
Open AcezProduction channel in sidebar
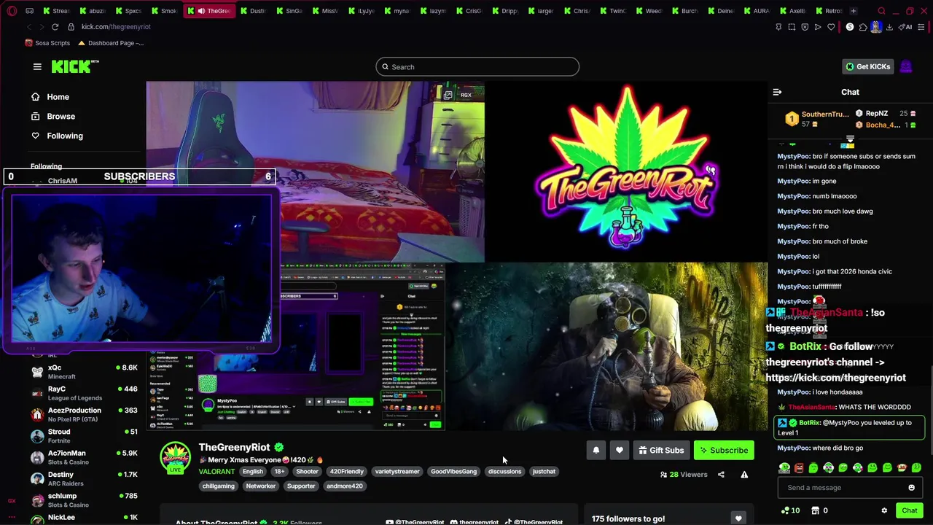click(x=84, y=414)
